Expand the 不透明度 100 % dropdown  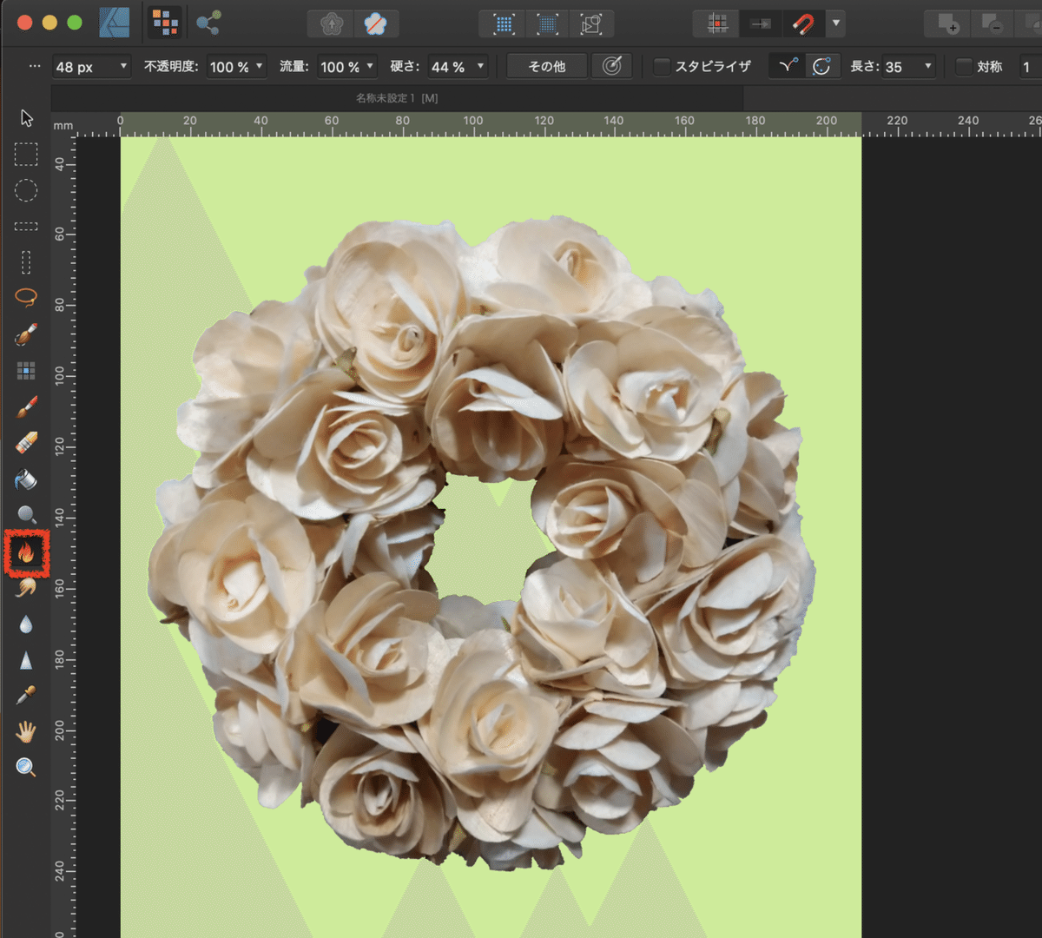[260, 67]
